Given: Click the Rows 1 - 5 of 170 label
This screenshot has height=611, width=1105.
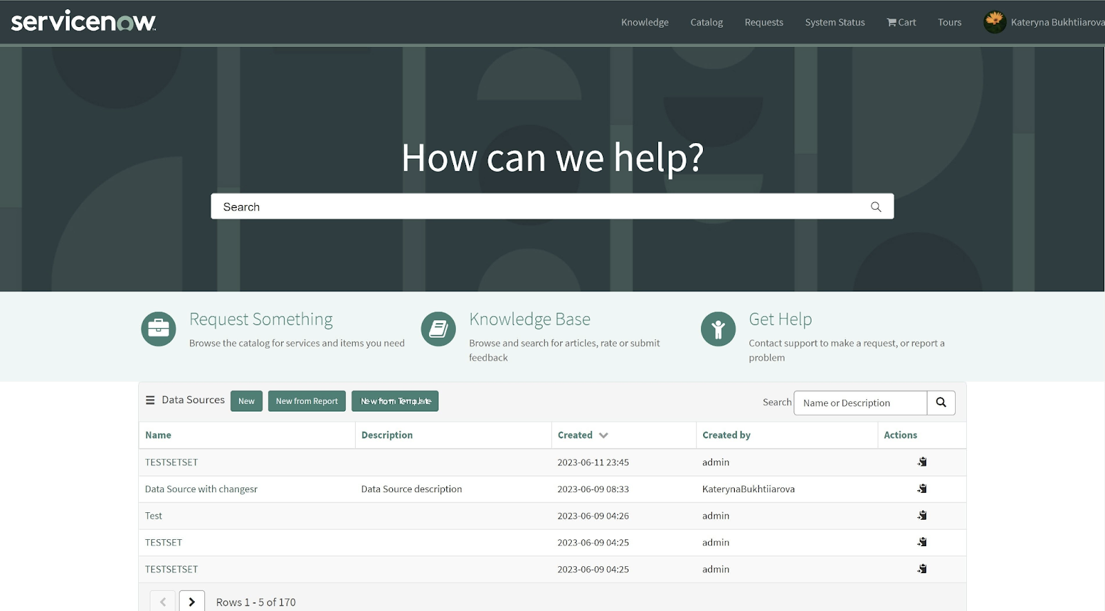Looking at the screenshot, I should tap(256, 602).
